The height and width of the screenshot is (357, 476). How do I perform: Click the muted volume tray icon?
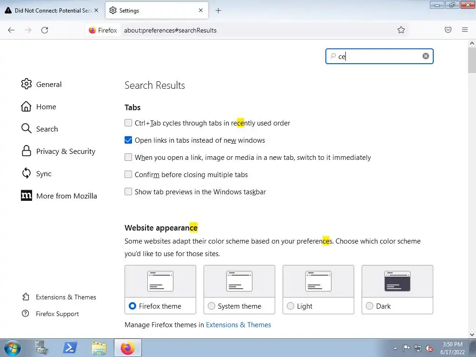(429, 349)
